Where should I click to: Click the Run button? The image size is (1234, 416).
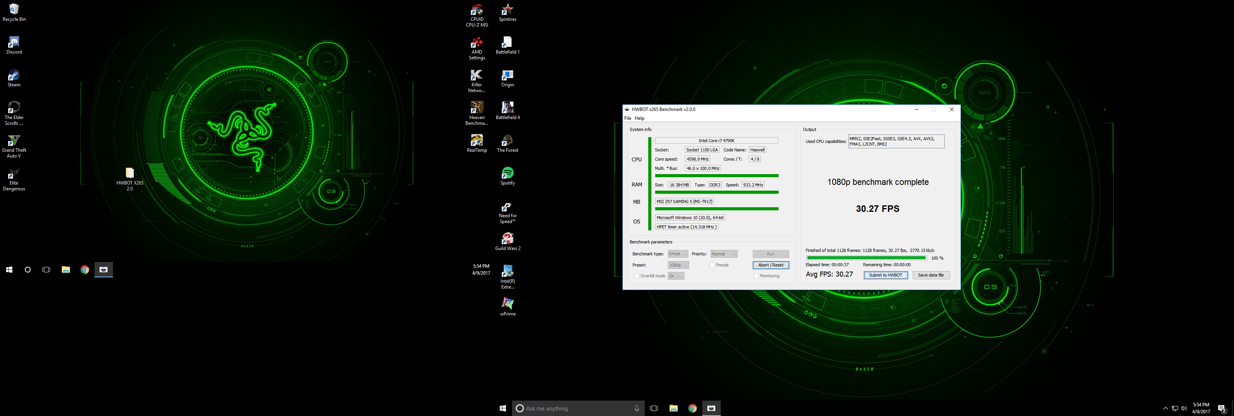[x=771, y=254]
